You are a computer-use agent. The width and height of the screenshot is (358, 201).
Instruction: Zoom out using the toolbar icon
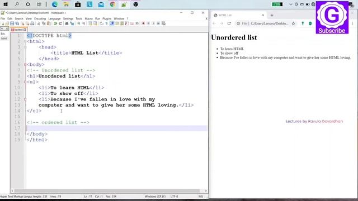pyautogui.click(x=83, y=23)
